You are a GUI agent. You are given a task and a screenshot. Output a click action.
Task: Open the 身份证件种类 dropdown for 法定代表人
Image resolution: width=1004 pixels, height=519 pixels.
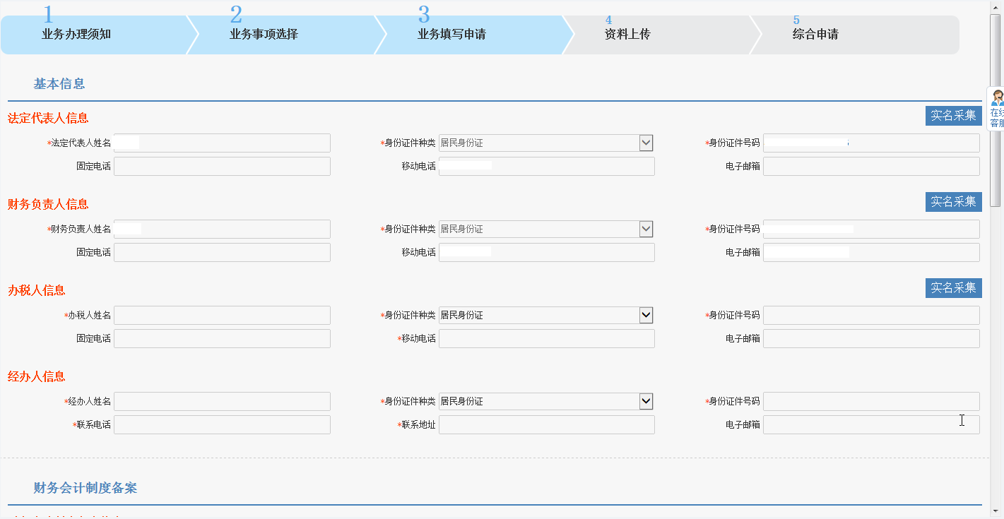646,142
